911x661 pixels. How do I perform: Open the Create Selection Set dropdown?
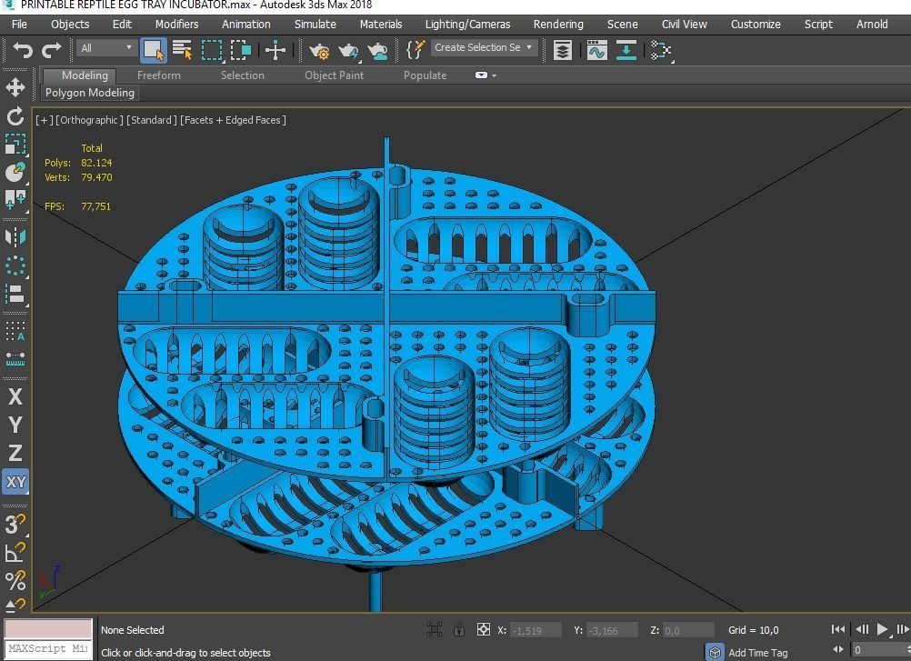click(x=484, y=47)
